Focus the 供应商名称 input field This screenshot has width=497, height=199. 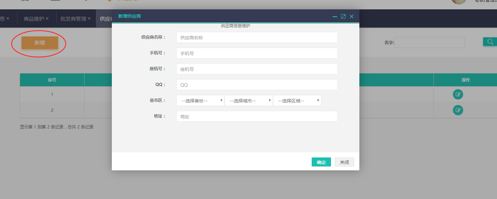[257, 37]
